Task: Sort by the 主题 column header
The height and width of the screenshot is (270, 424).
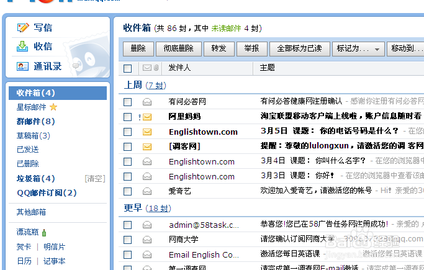Action: coord(267,68)
